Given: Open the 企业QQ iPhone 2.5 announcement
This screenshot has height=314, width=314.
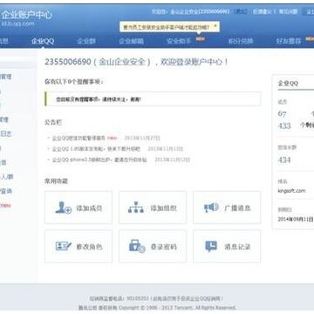Looking at the screenshot, I should 99,160.
